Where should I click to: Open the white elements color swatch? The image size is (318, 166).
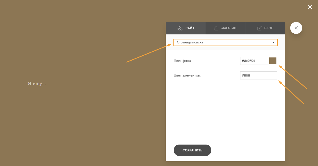tap(273, 75)
